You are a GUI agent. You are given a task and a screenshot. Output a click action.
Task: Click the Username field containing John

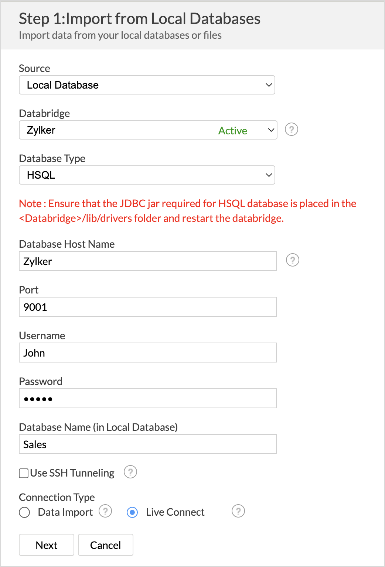pyautogui.click(x=147, y=353)
